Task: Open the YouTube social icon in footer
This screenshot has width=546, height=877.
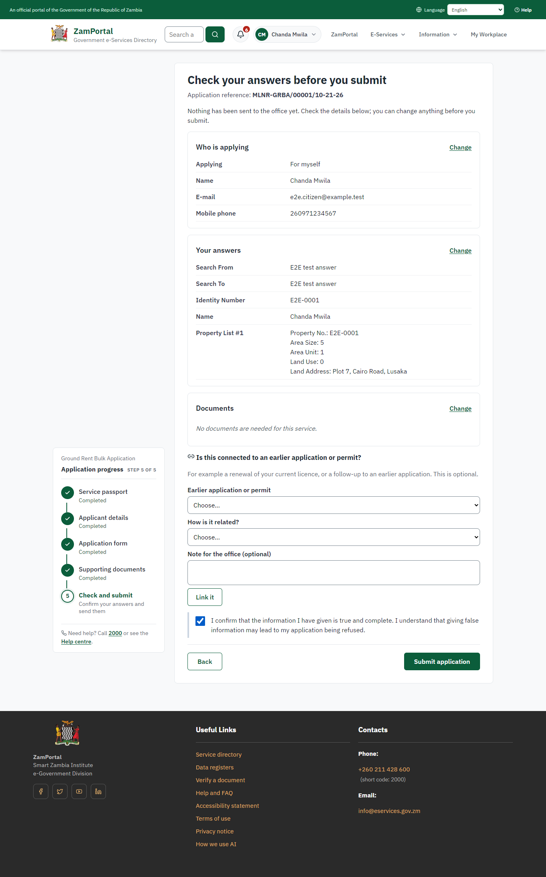Action: click(79, 791)
